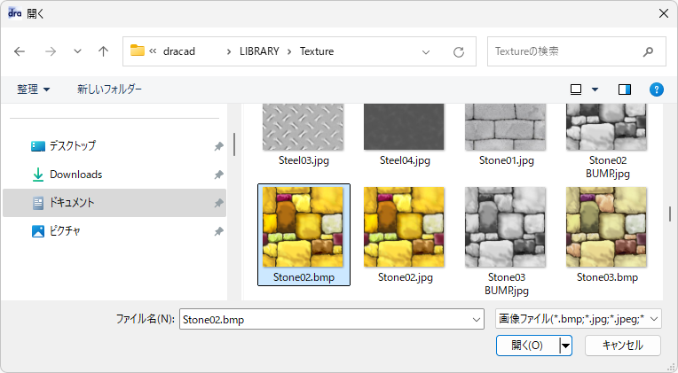This screenshot has width=678, height=373.
Task: Open デスクトップ in the sidebar
Action: pos(114,146)
